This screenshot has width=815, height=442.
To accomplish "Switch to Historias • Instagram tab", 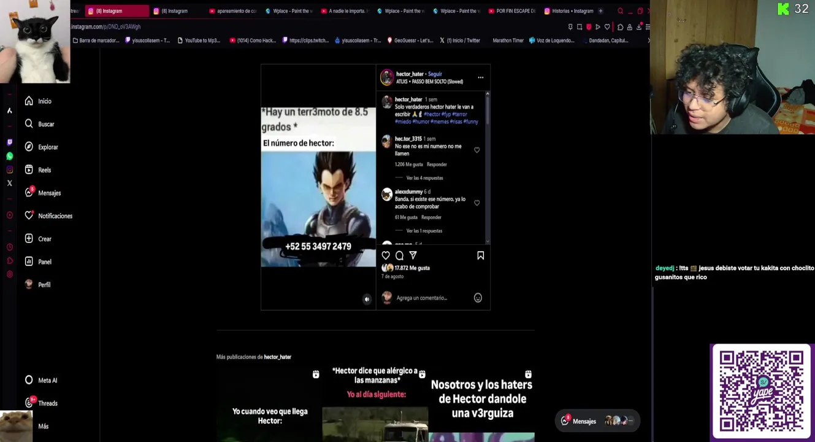I will [x=568, y=11].
